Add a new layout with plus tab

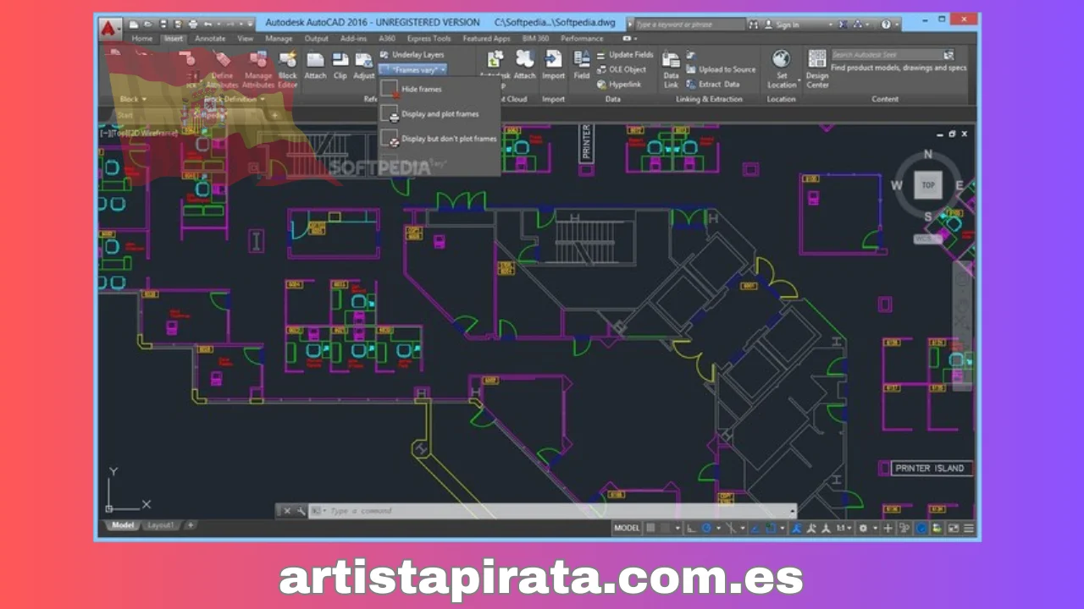coord(191,525)
